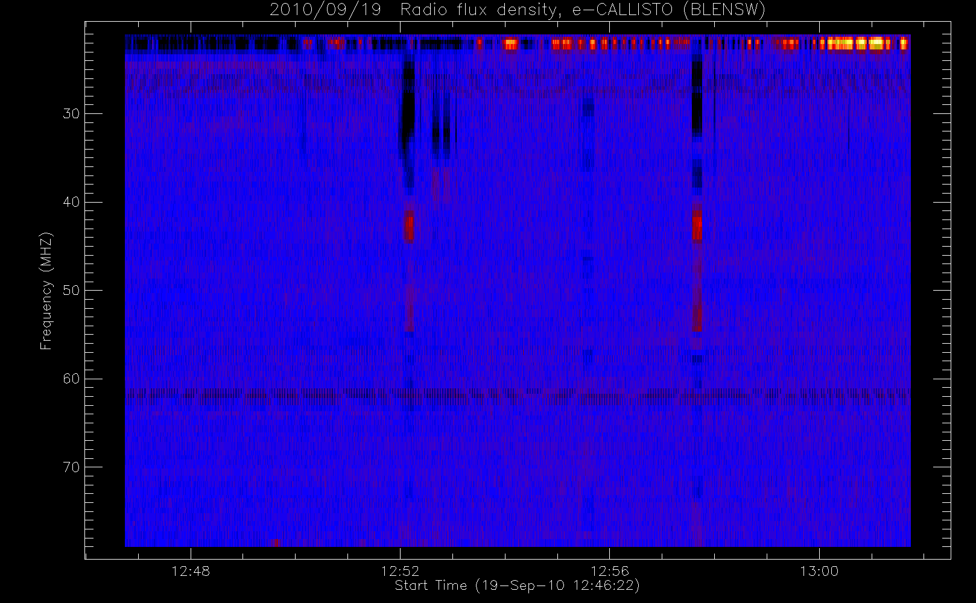Screen dimensions: 976x603
Task: Click the 12:52 time tick label
Action: coord(400,571)
